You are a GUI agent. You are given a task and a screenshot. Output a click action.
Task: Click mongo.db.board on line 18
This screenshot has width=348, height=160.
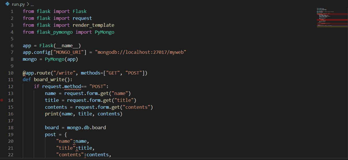pyautogui.click(x=86, y=128)
